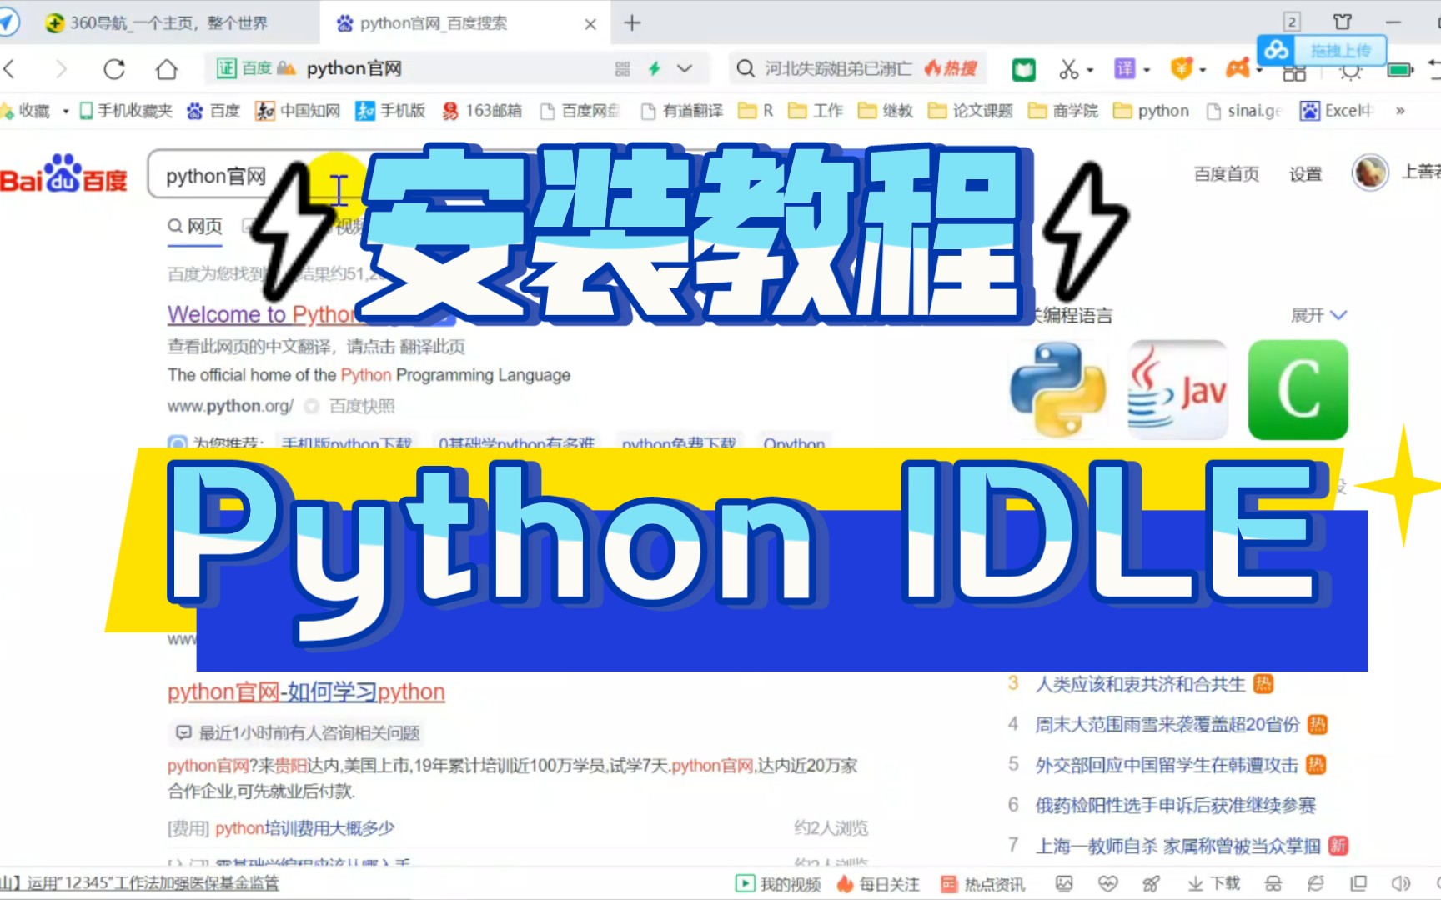Open the green bookmark extension icon
This screenshot has width=1441, height=900.
point(1024,69)
